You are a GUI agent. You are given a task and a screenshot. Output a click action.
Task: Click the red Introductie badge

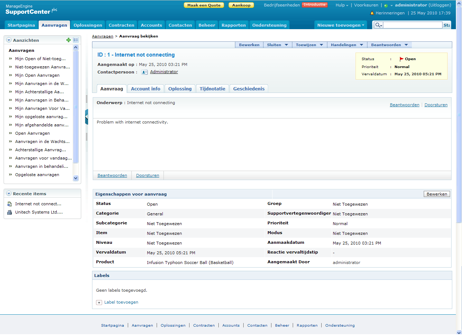[x=315, y=5]
